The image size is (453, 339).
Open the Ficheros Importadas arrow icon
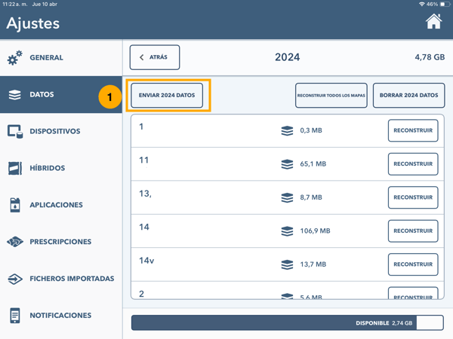15,279
